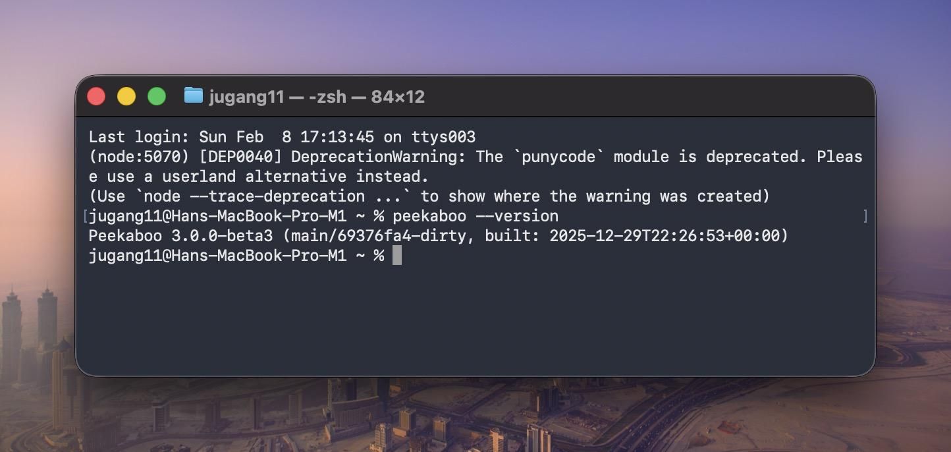
Task: Click the "Last login" text line
Action: tap(282, 137)
